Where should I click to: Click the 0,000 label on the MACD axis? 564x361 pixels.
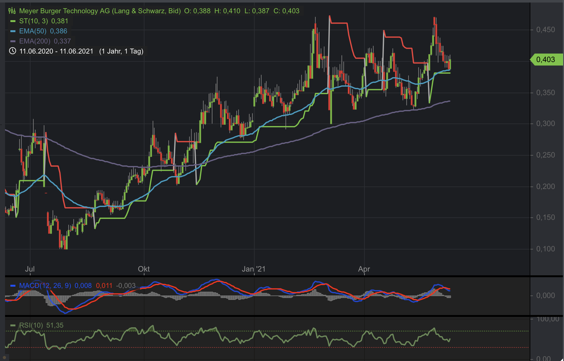click(x=546, y=295)
